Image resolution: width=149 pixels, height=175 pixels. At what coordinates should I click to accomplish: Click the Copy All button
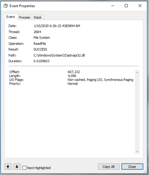(x=109, y=167)
